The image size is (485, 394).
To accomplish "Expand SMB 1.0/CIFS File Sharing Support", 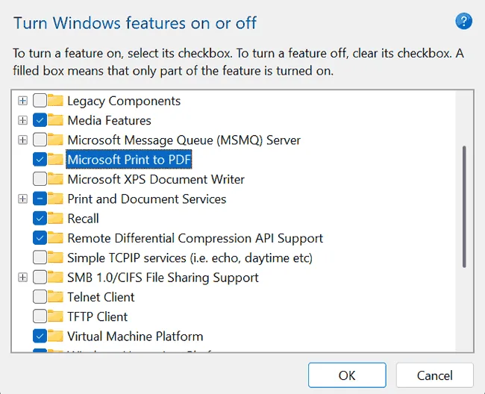I will pyautogui.click(x=22, y=278).
